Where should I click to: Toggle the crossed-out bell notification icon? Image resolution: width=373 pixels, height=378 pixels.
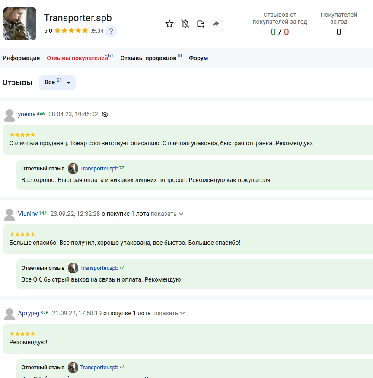click(x=185, y=24)
